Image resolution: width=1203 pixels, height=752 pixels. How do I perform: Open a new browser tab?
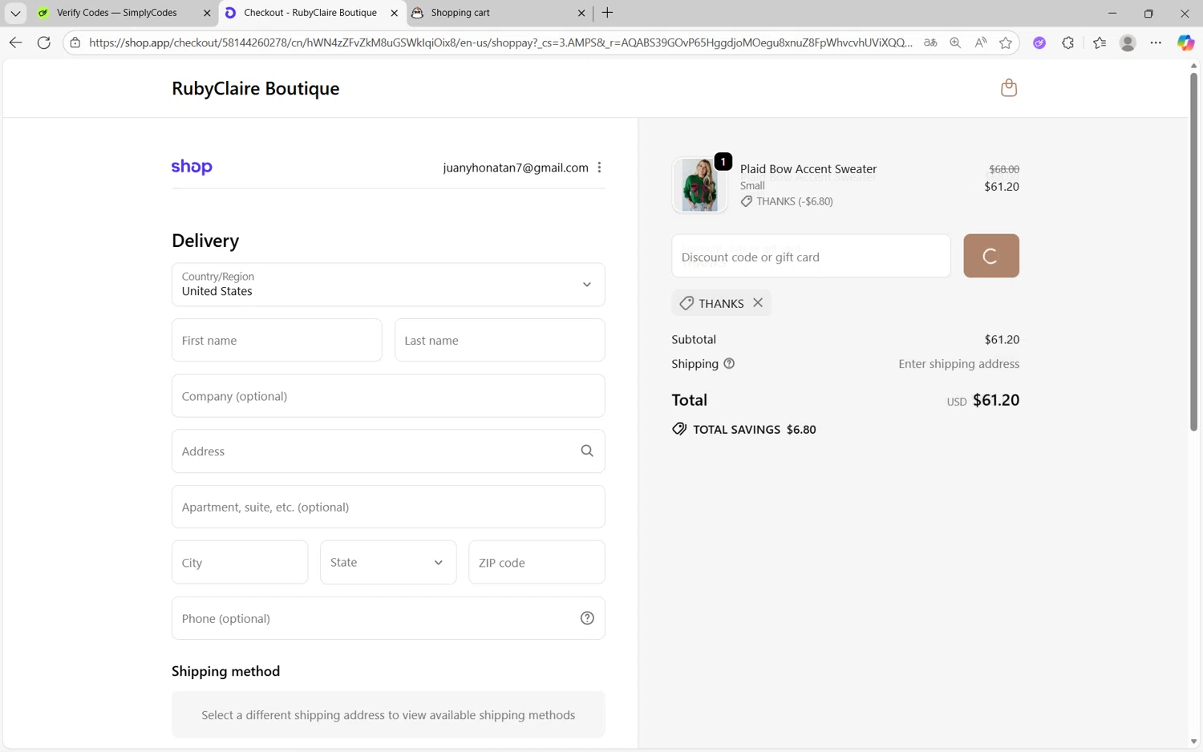click(x=607, y=13)
